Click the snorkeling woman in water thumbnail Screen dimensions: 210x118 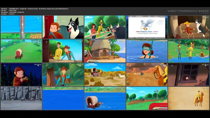(x=147, y=51)
